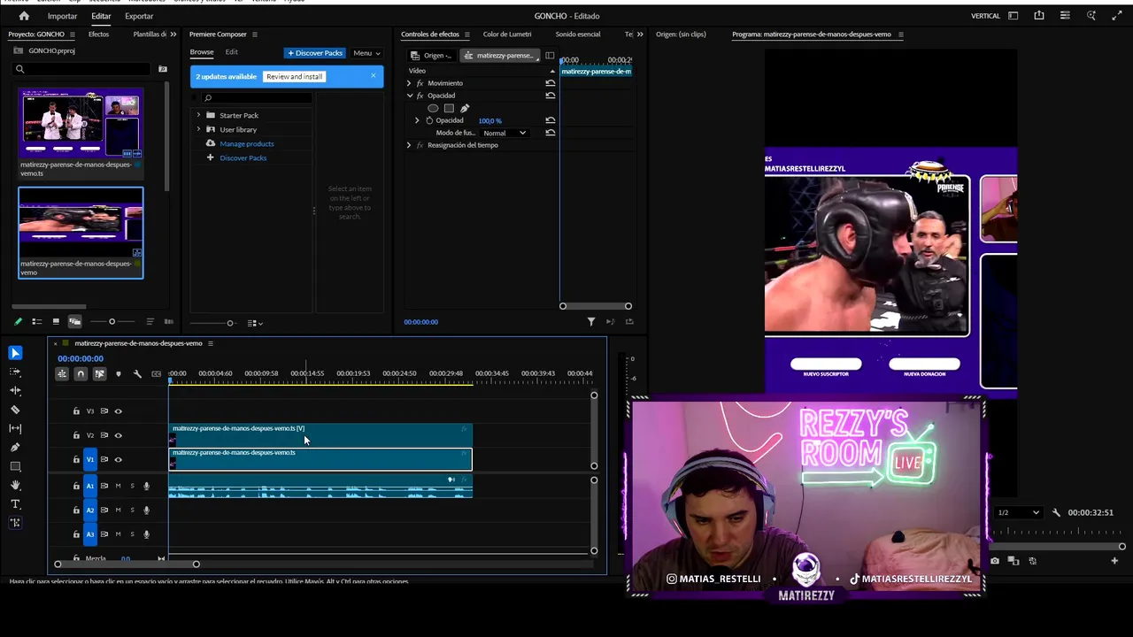Open timeline display settings wrench
This screenshot has width=1133, height=637.
(x=137, y=374)
